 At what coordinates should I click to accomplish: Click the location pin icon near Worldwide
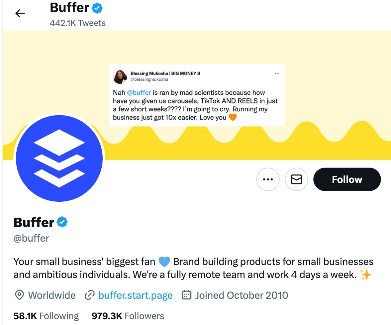coord(20,295)
